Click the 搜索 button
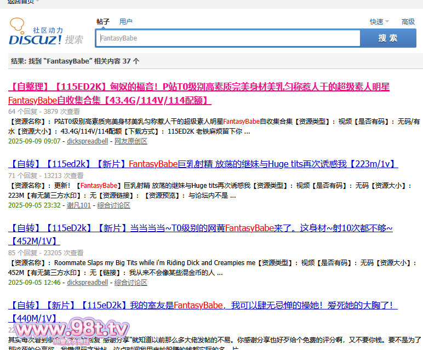Viewport: 423px width, 350px height. click(x=388, y=38)
